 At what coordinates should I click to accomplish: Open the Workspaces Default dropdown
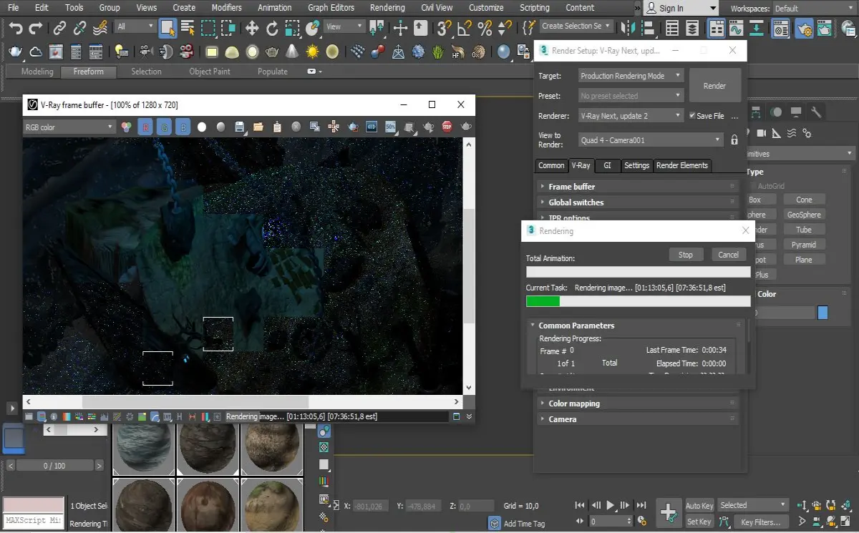coord(813,9)
